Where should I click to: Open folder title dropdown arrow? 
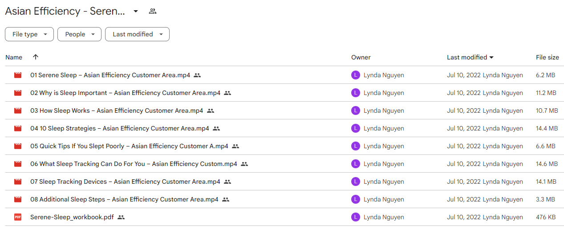(x=136, y=11)
